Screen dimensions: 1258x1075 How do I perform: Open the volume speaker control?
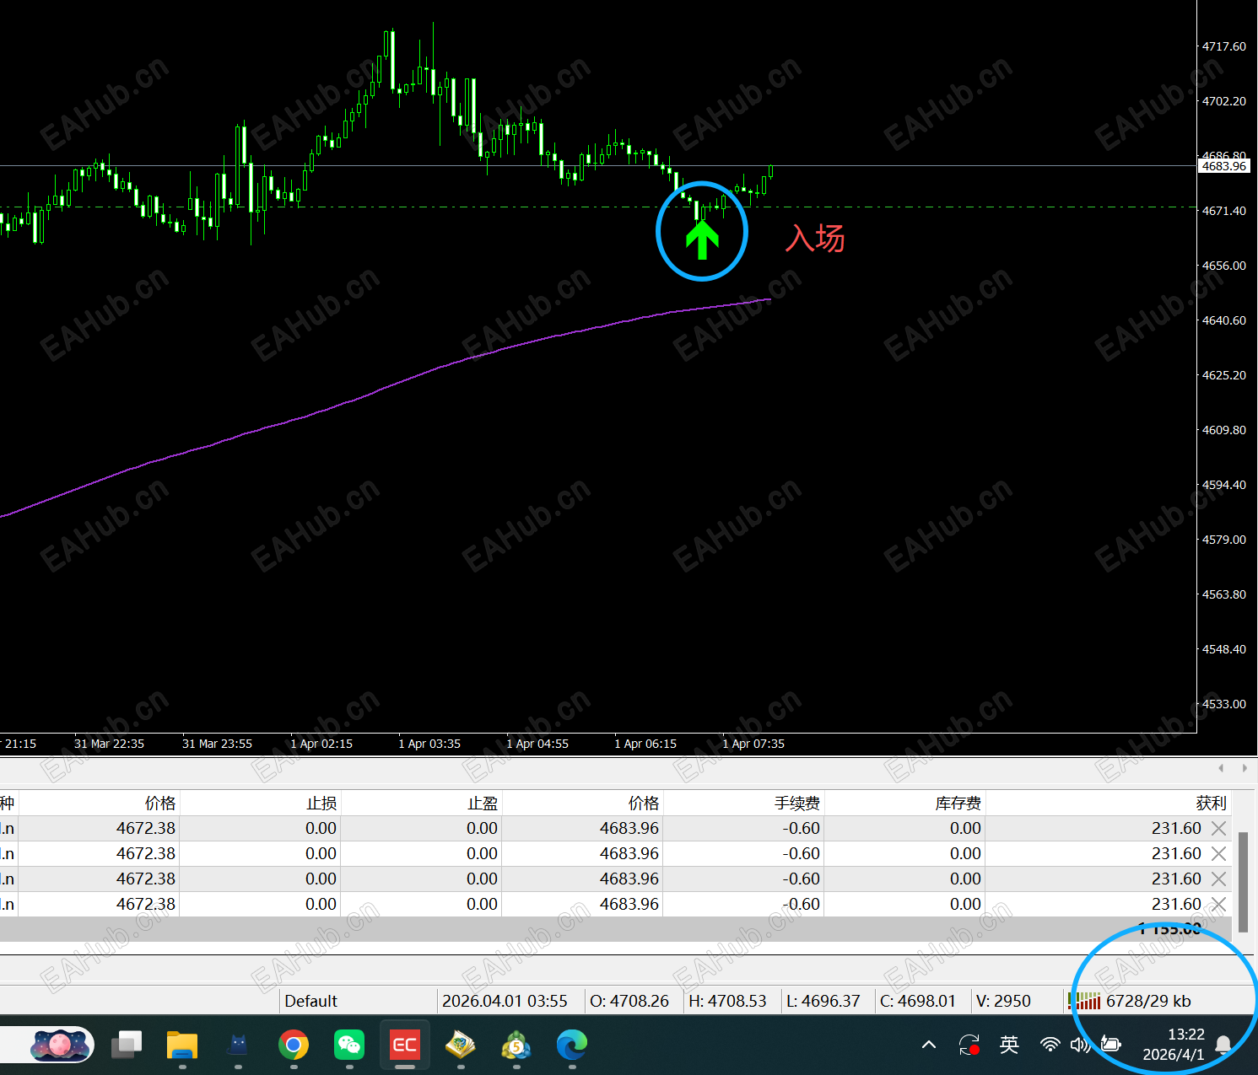[1080, 1045]
